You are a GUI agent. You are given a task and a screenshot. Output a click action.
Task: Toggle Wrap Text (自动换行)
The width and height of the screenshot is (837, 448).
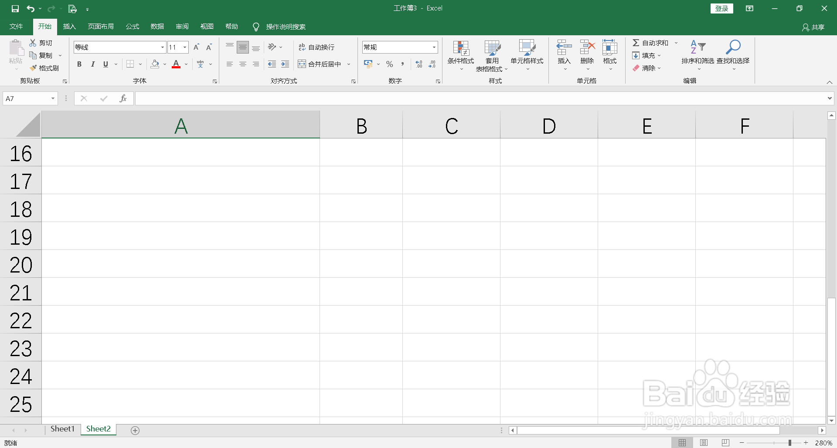coord(316,47)
